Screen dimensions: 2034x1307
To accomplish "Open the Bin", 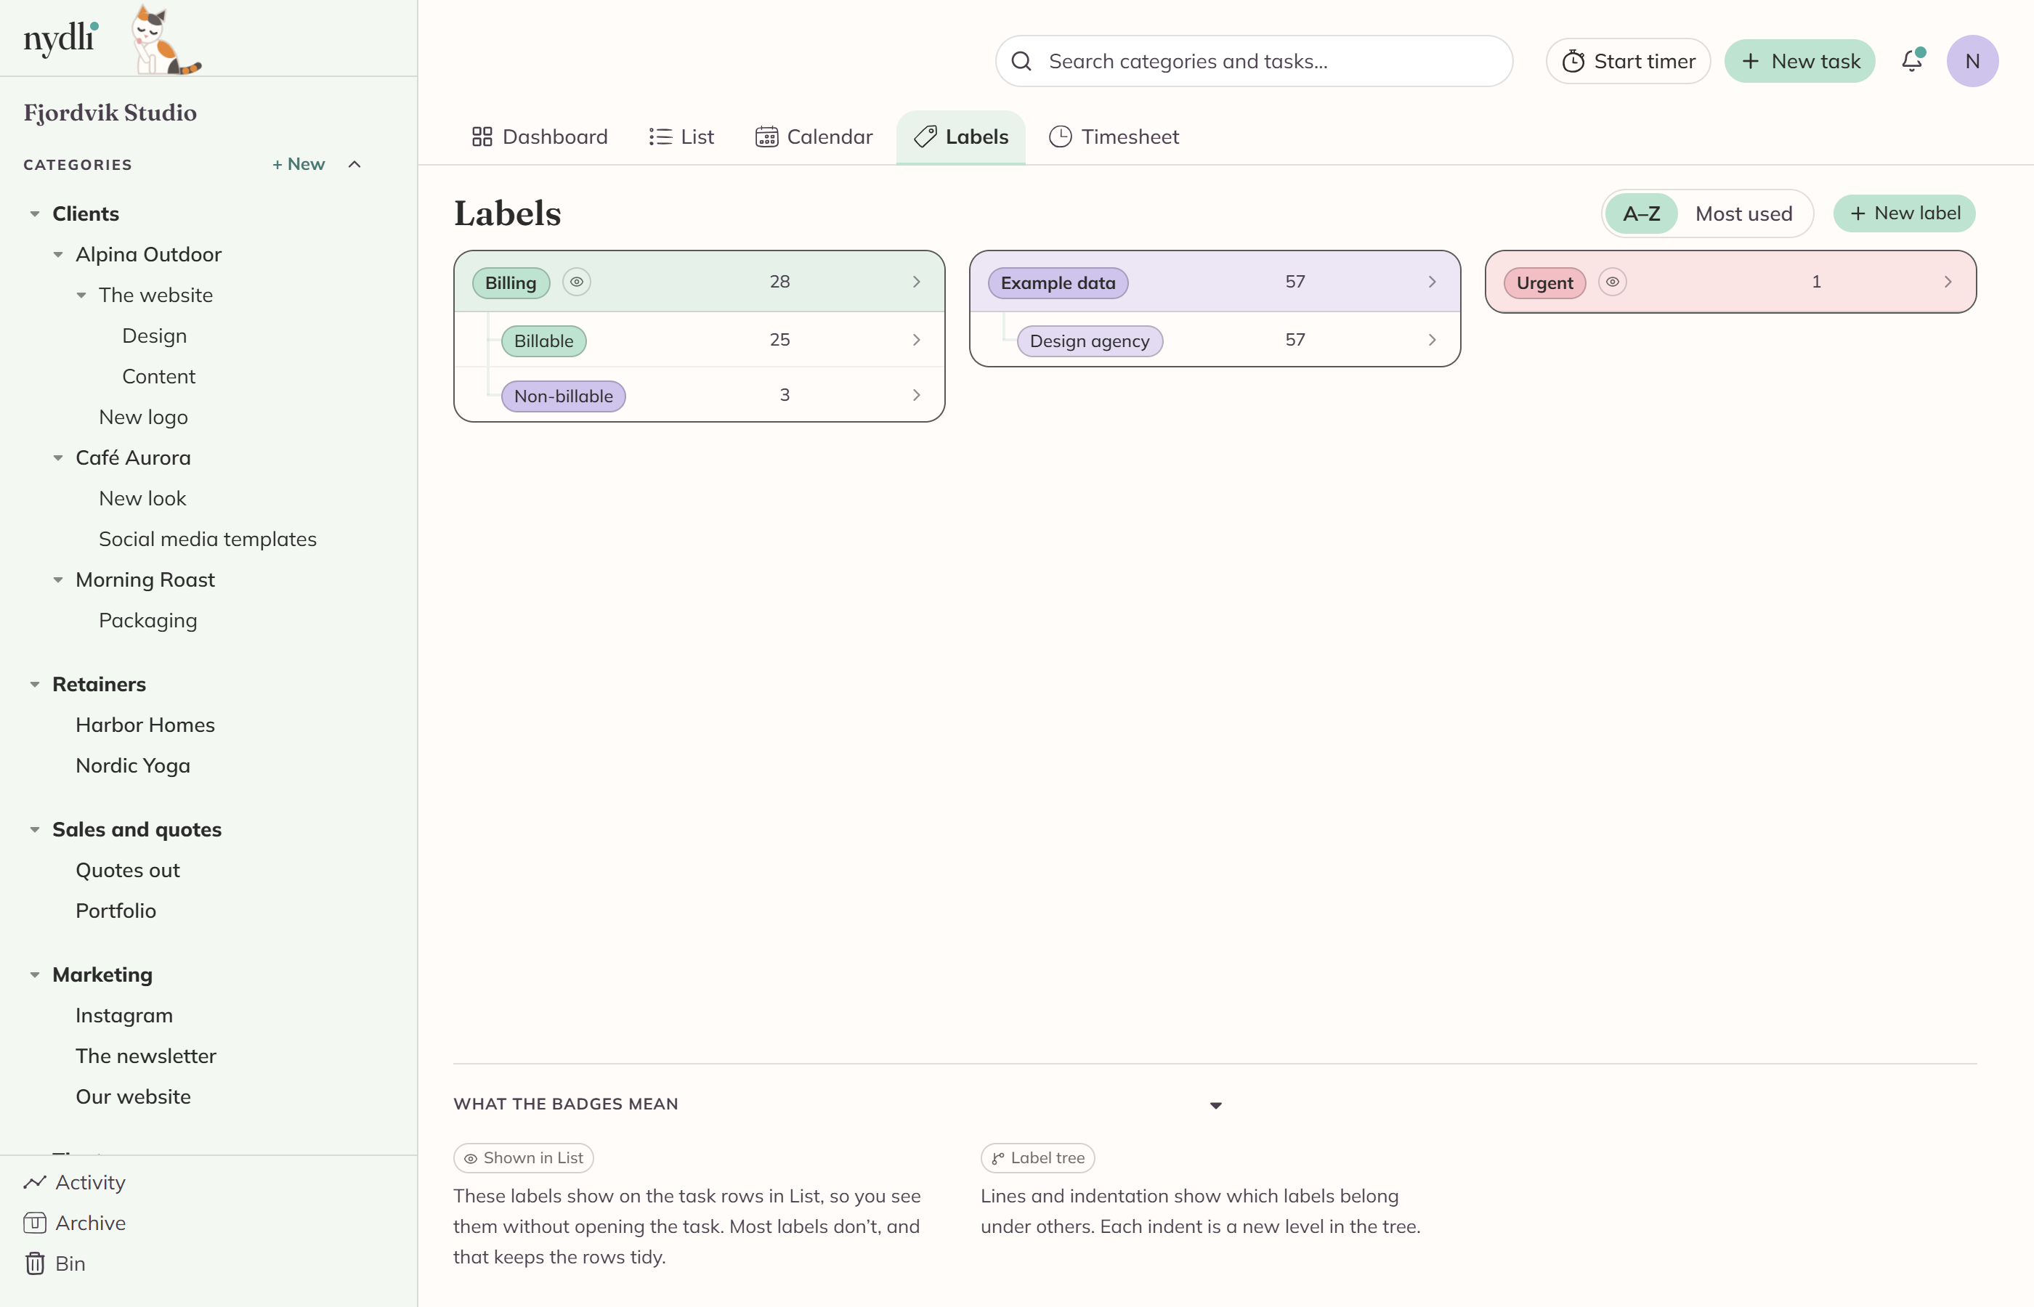I will [x=55, y=1263].
